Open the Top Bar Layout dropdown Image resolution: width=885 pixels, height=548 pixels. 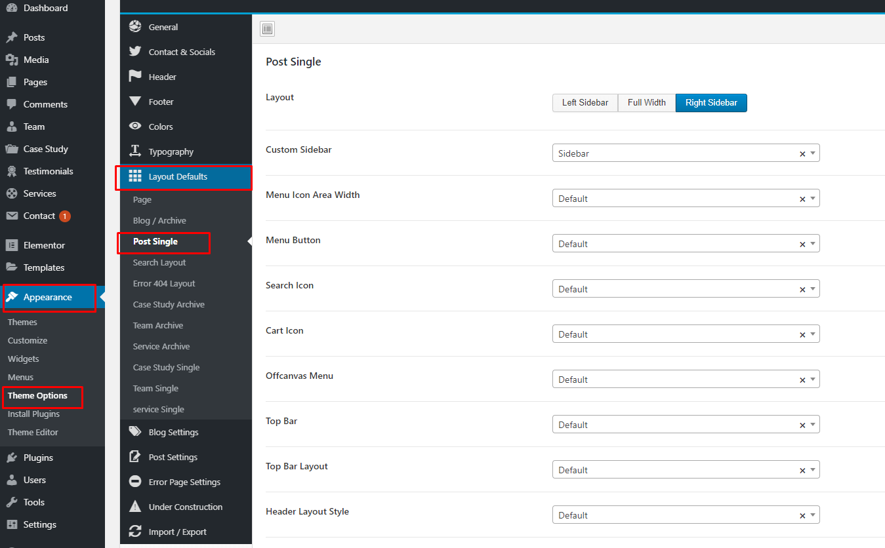click(686, 469)
